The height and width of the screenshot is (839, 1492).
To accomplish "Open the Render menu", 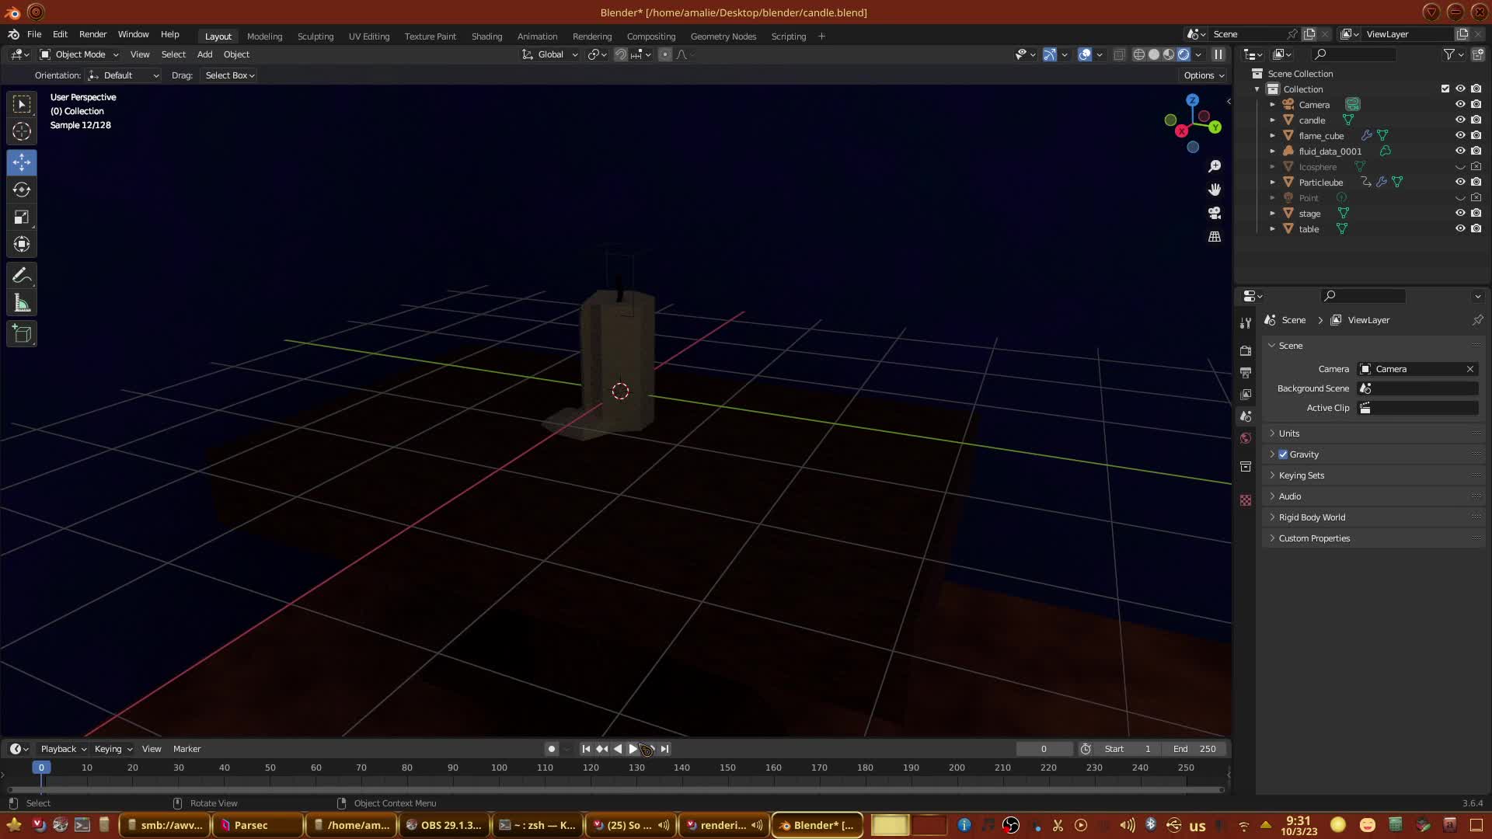I will point(92,34).
